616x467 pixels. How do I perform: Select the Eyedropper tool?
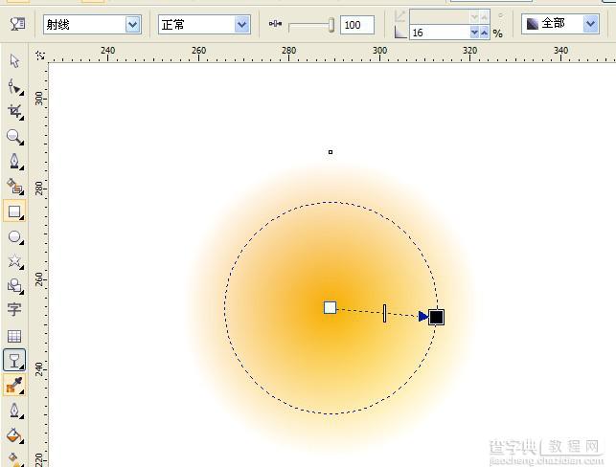tap(14, 385)
